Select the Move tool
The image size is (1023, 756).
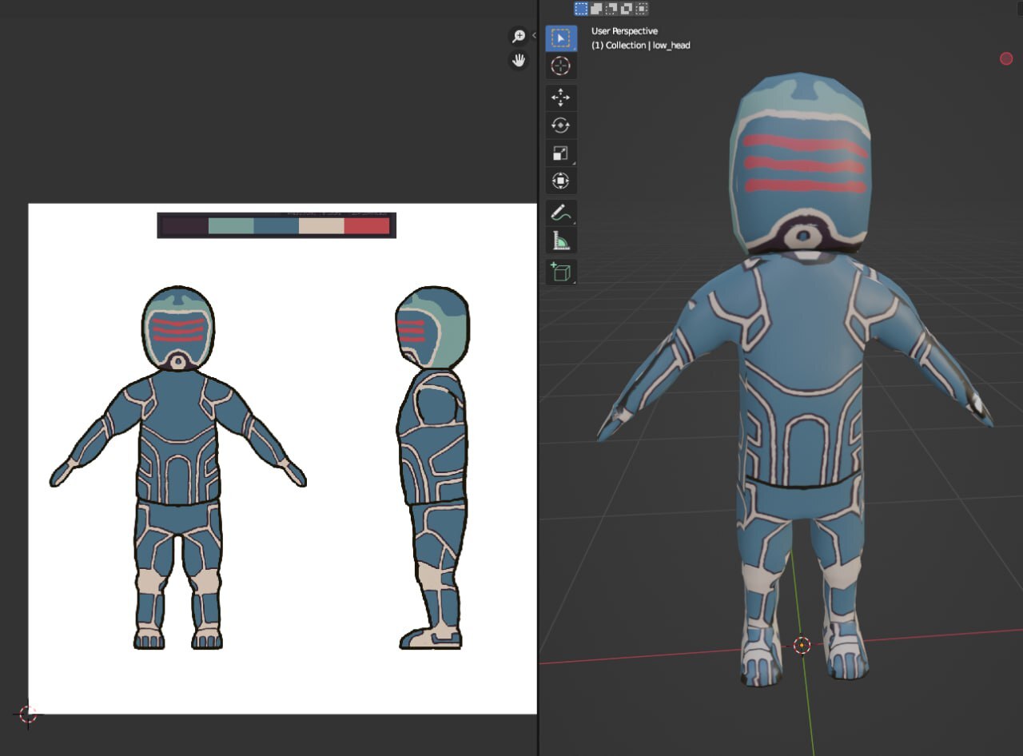(x=560, y=97)
